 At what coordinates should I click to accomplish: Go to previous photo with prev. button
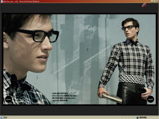(x=9, y=99)
